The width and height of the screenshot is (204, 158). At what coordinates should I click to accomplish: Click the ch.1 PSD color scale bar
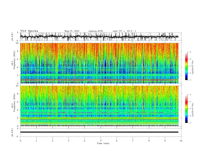186,66
